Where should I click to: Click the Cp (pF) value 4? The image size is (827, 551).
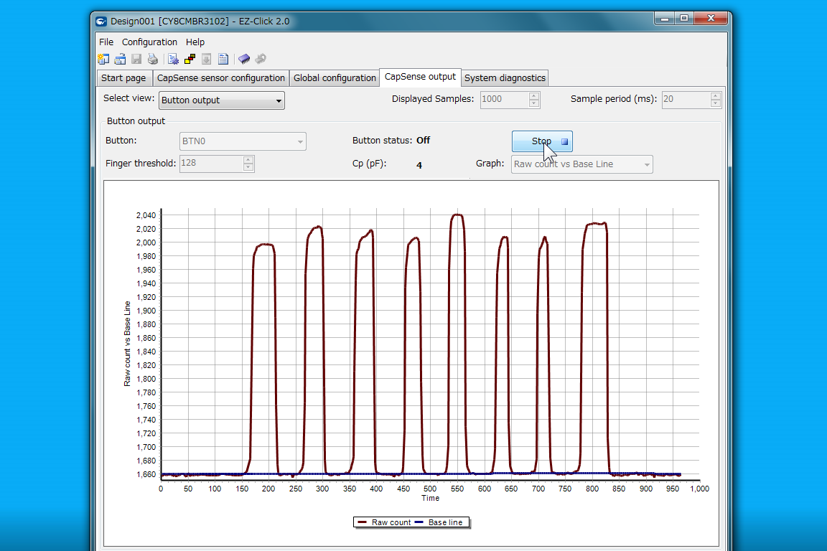pyautogui.click(x=419, y=166)
